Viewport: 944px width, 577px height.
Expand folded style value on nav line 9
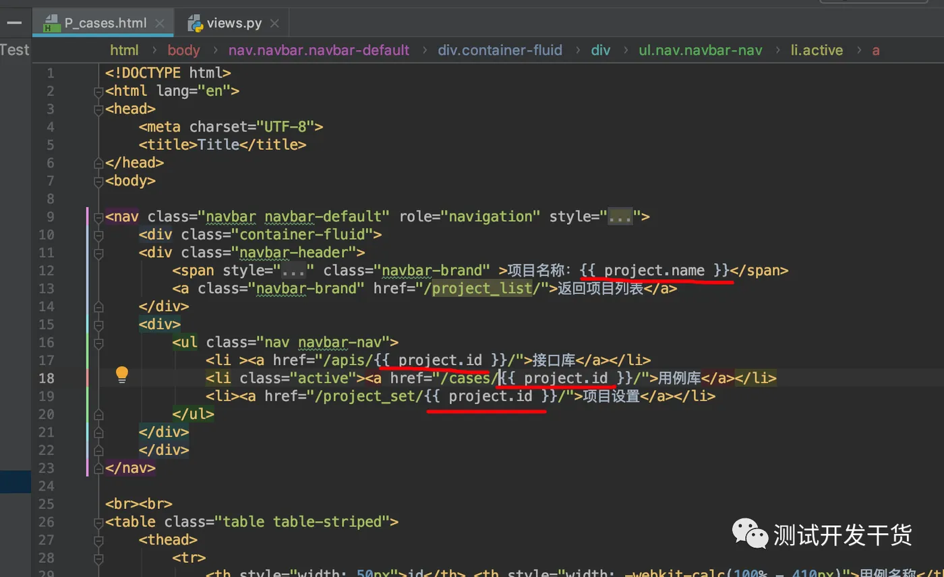tap(620, 217)
